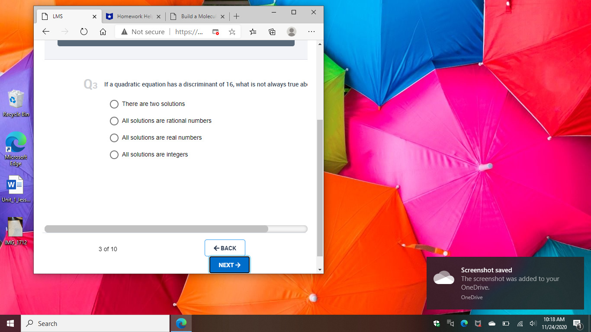Open Windows Security tray icon
The height and width of the screenshot is (332, 591).
pyautogui.click(x=437, y=323)
